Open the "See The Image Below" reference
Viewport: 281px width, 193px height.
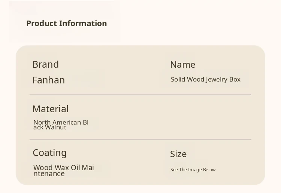[x=193, y=170]
